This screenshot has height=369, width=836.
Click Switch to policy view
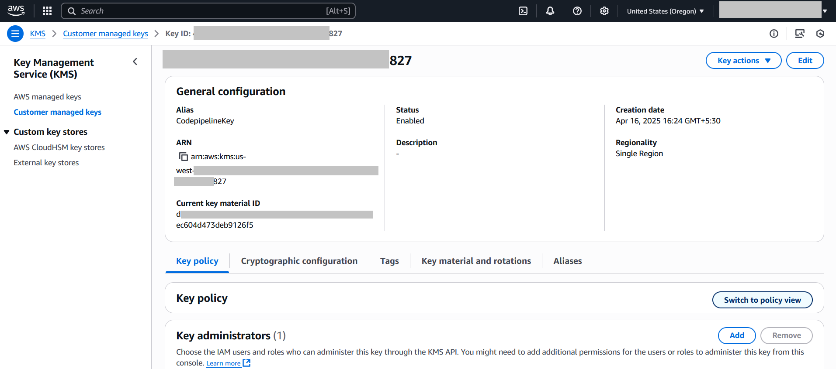pos(762,300)
